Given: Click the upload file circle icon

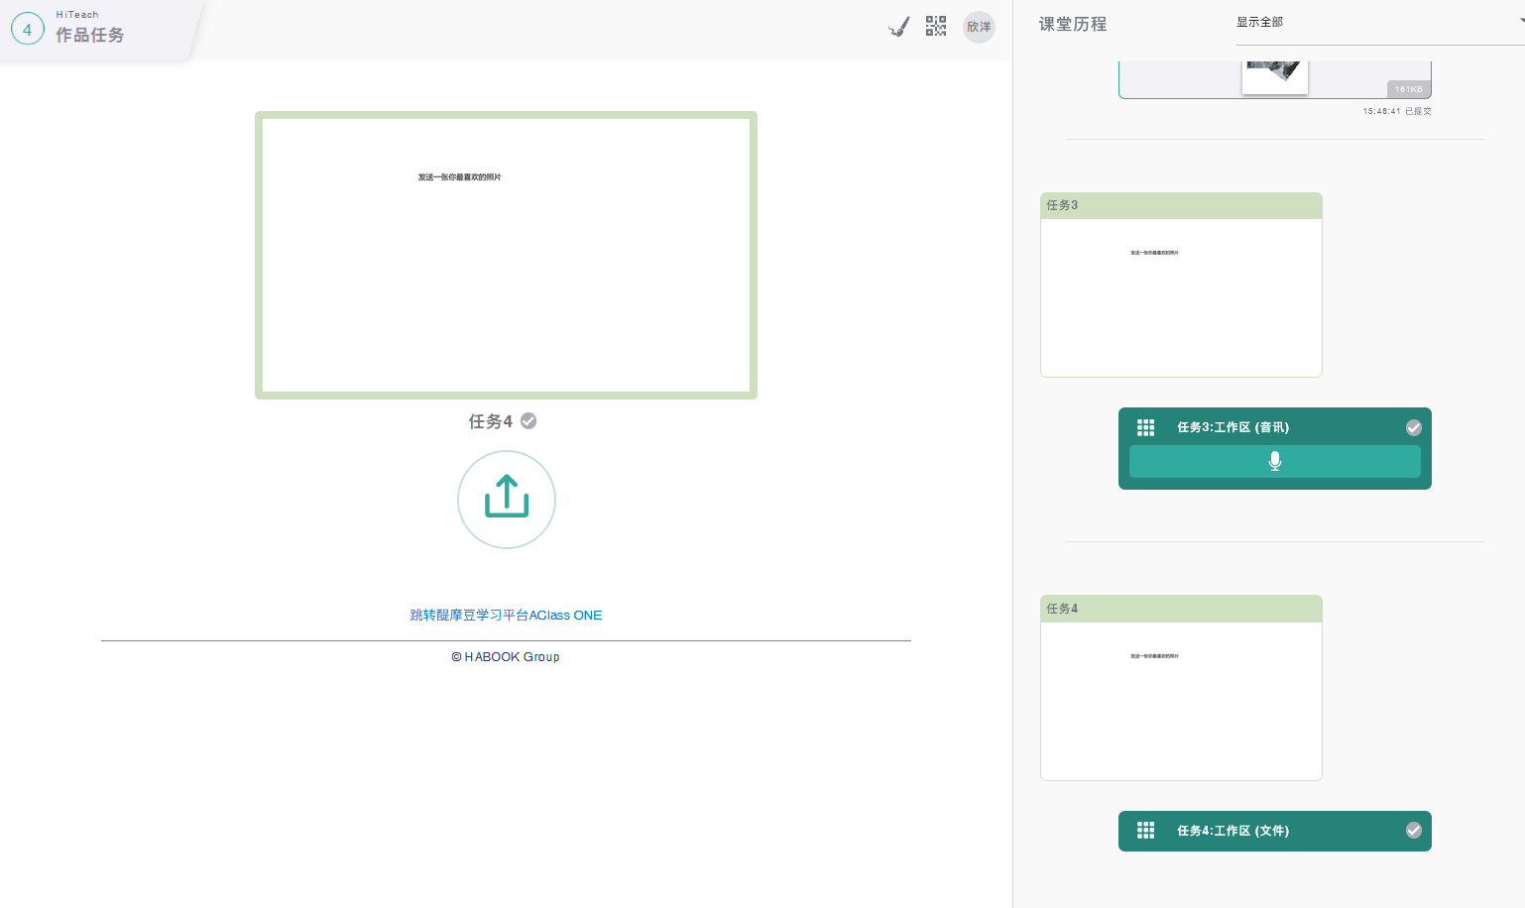Looking at the screenshot, I should (507, 500).
